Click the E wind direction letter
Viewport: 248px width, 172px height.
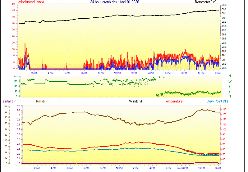[230, 91]
